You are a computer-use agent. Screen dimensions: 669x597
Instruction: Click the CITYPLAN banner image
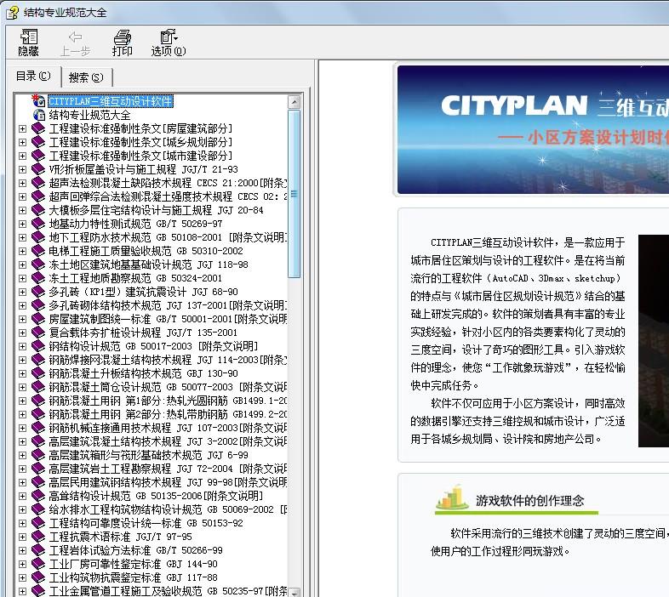point(533,129)
